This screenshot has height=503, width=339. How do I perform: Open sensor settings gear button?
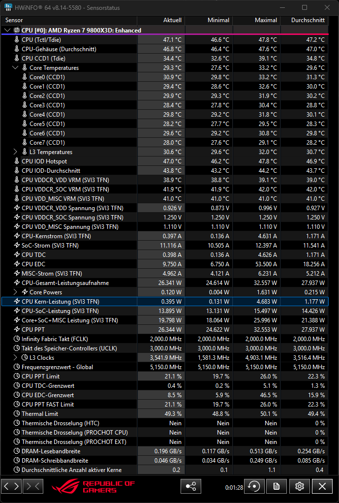(300, 486)
